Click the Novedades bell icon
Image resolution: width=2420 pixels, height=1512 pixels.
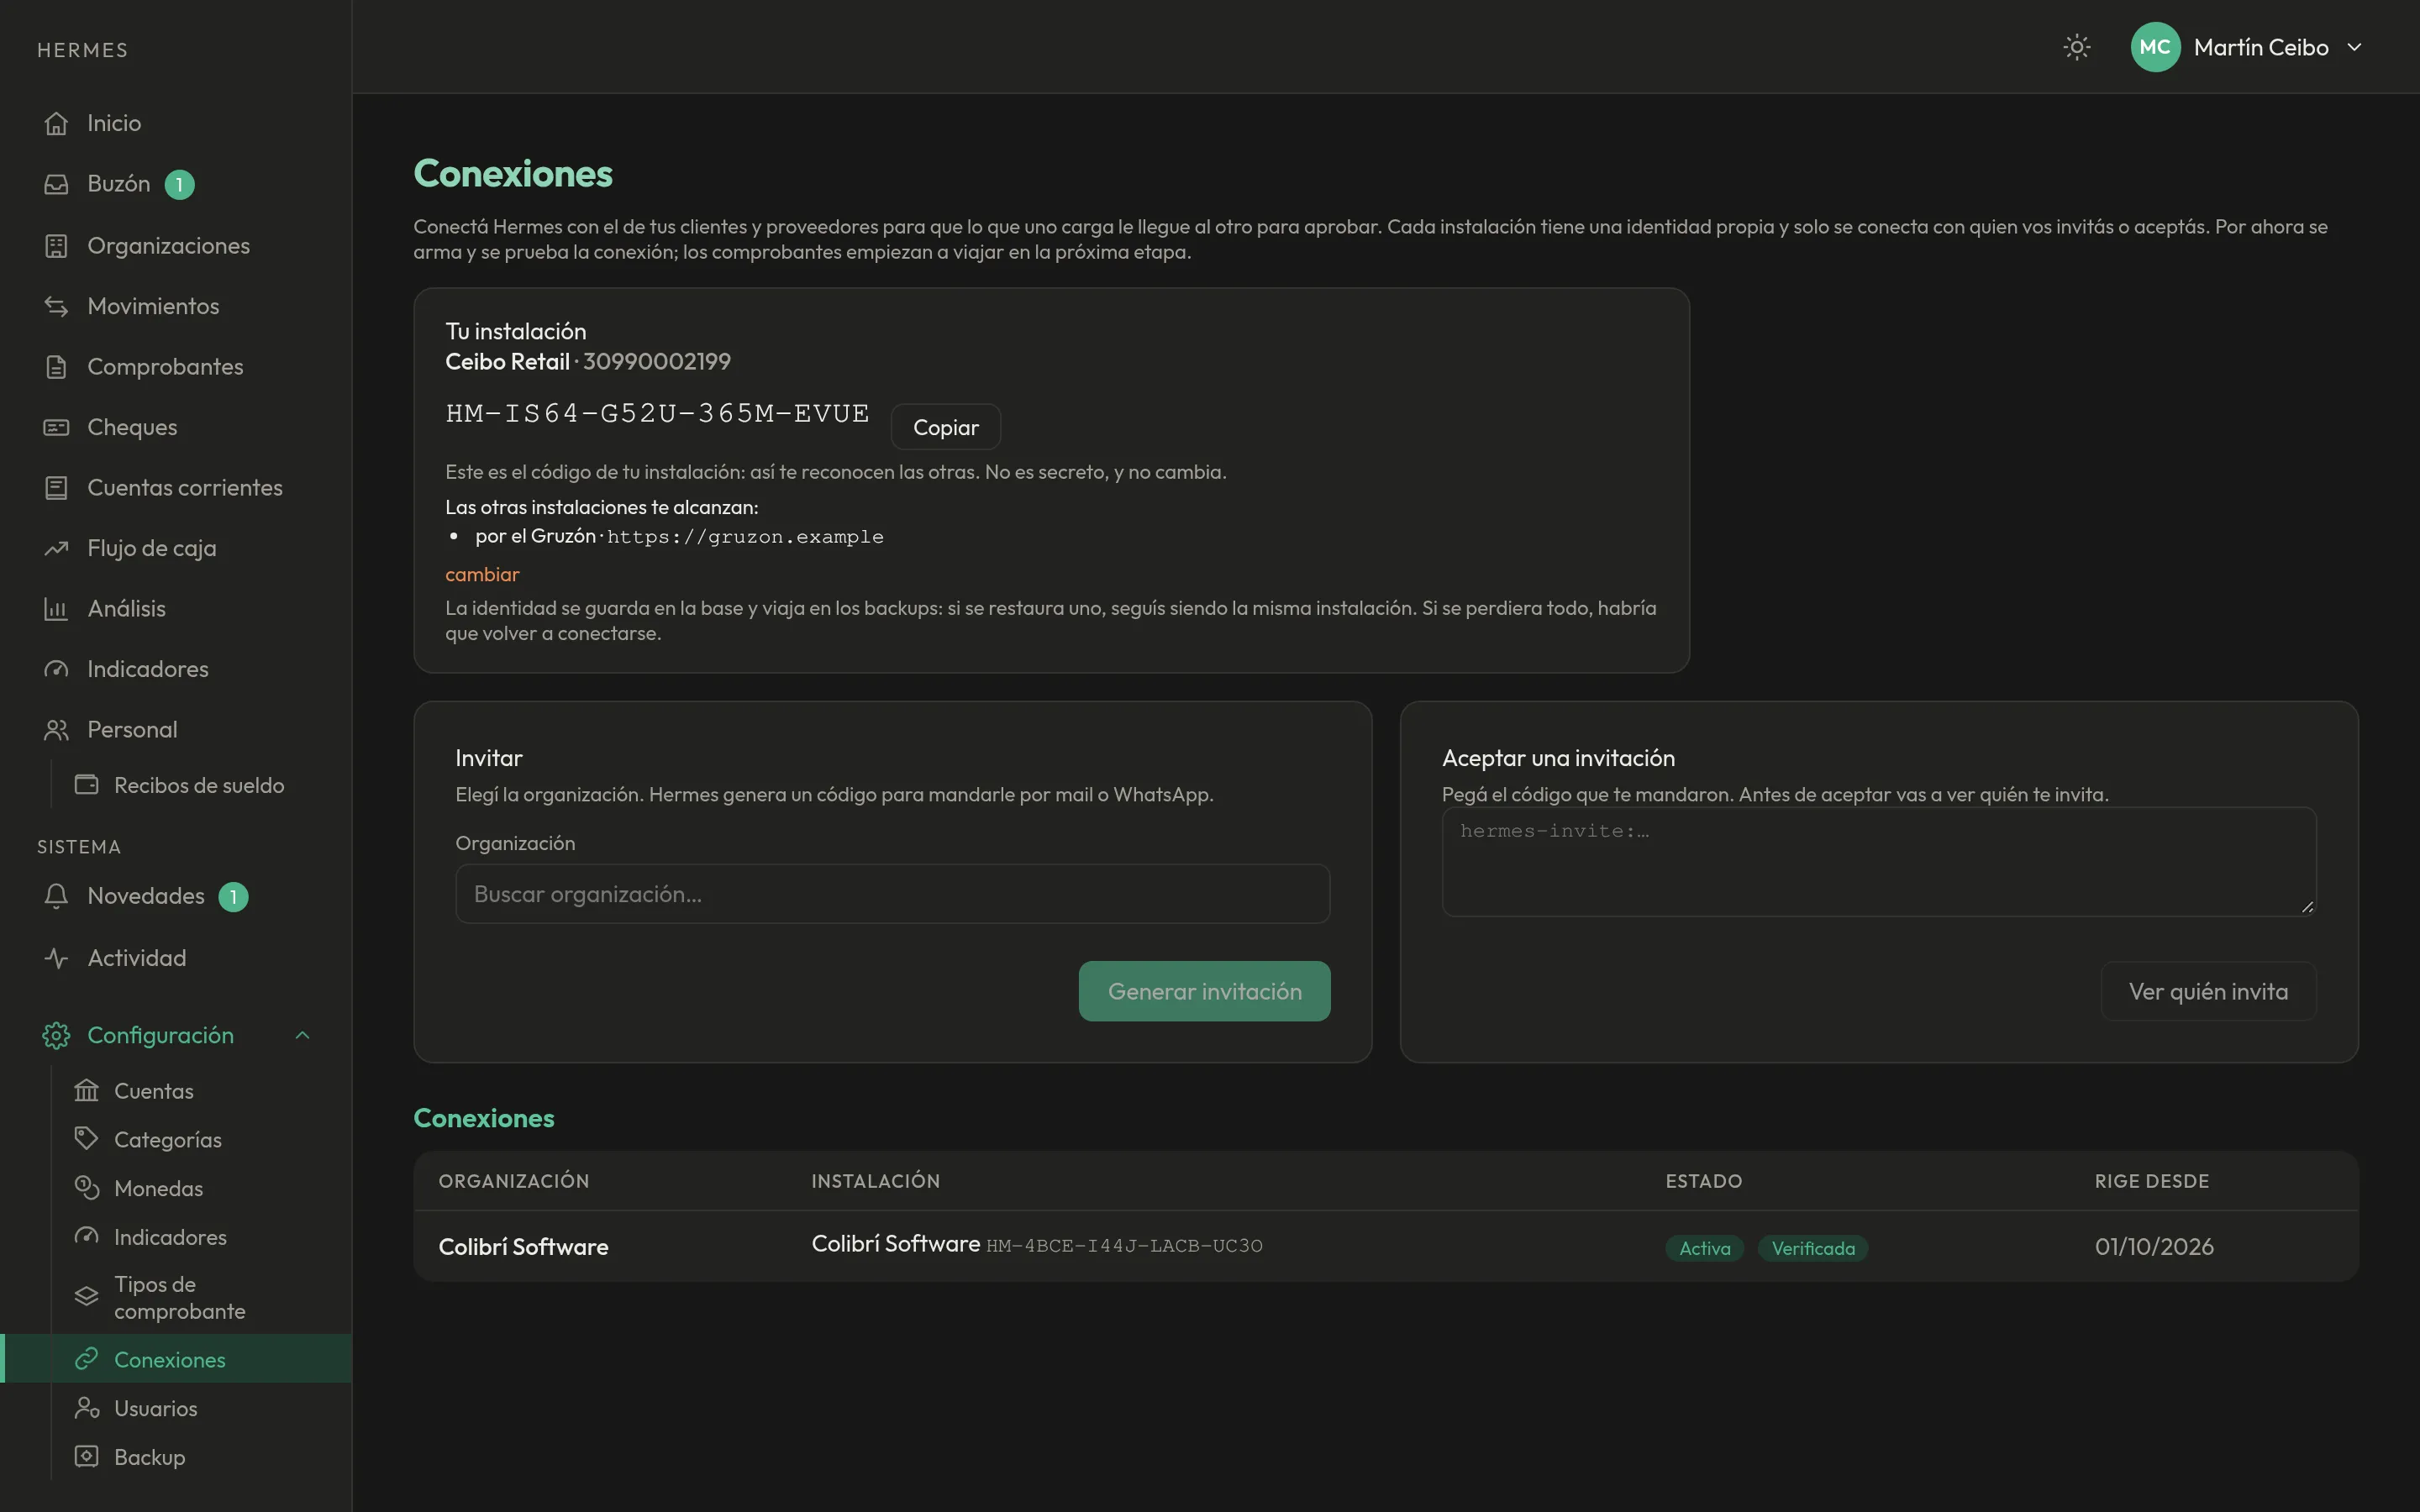point(56,896)
